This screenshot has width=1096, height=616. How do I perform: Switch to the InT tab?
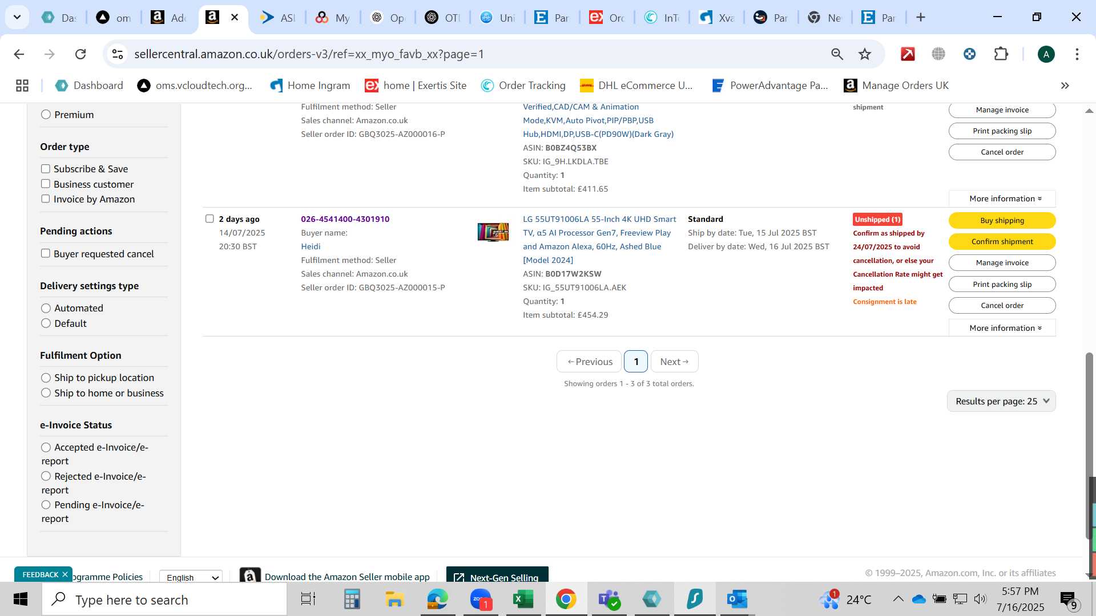click(662, 18)
